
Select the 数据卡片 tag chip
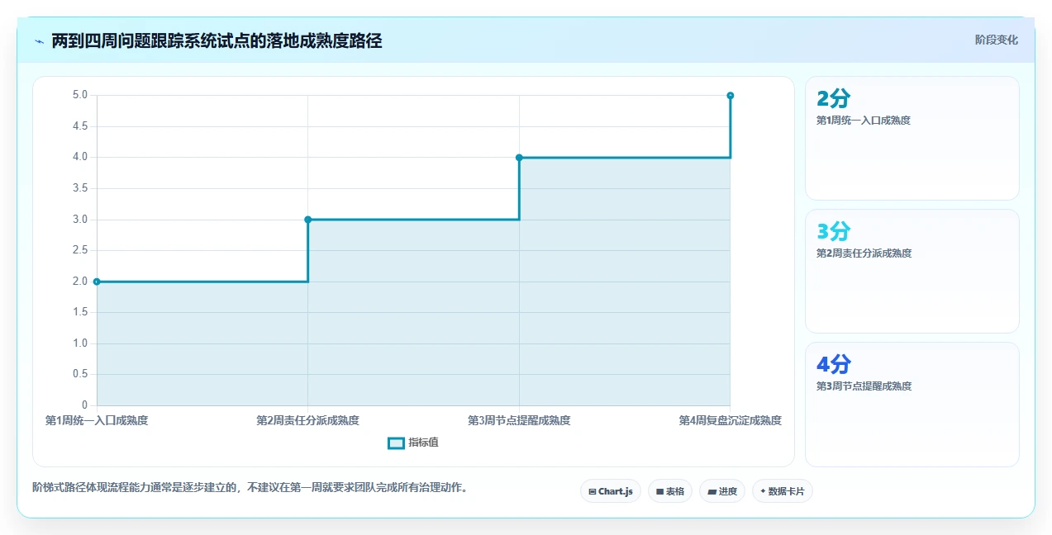(783, 491)
